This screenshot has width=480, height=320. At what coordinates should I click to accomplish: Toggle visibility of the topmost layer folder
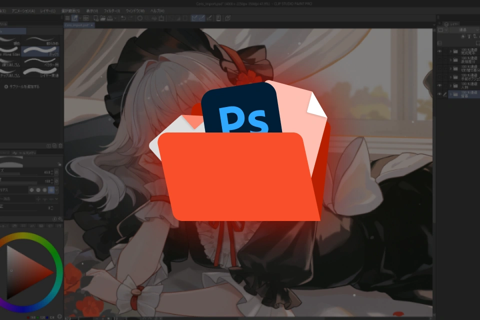(439, 51)
